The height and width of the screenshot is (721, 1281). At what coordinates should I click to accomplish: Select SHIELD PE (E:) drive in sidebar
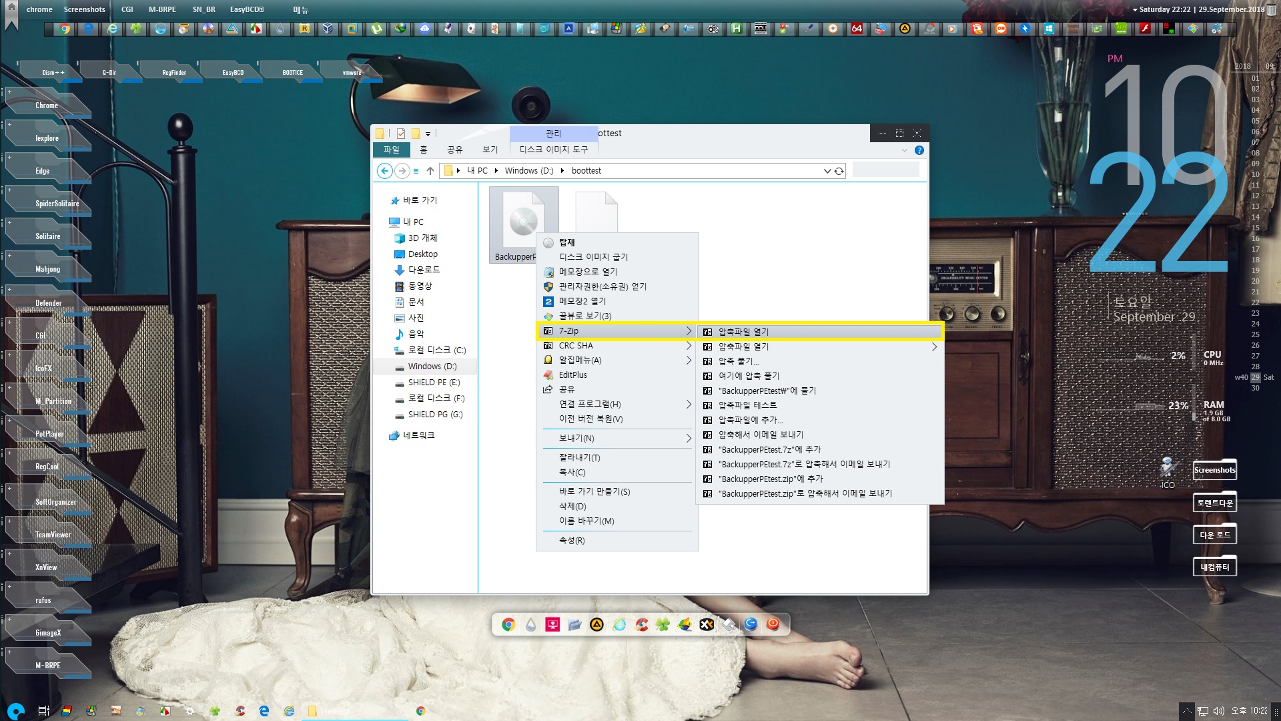click(x=434, y=383)
